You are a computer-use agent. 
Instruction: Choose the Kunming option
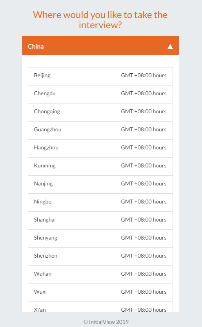(x=100, y=166)
